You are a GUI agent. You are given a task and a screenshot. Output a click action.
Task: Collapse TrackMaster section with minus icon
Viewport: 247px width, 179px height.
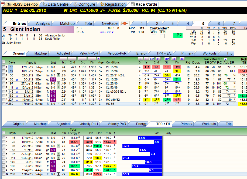click(226, 59)
